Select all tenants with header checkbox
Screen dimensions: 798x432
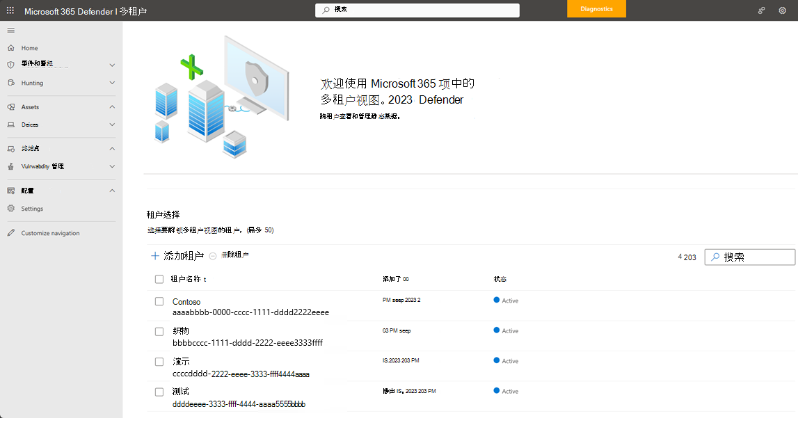pos(159,279)
